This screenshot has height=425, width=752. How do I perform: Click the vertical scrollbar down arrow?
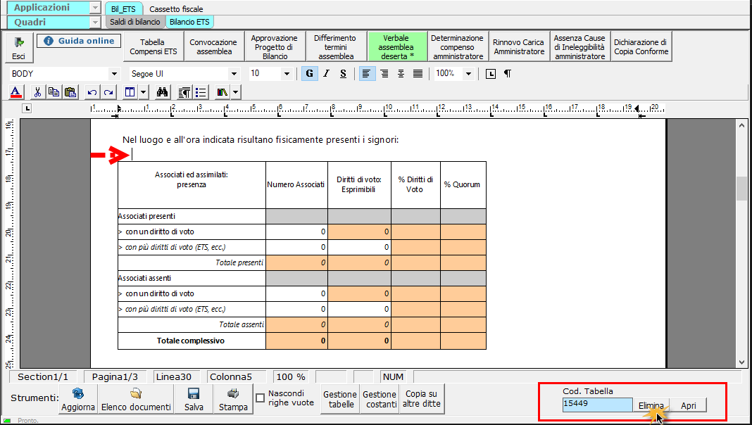742,362
